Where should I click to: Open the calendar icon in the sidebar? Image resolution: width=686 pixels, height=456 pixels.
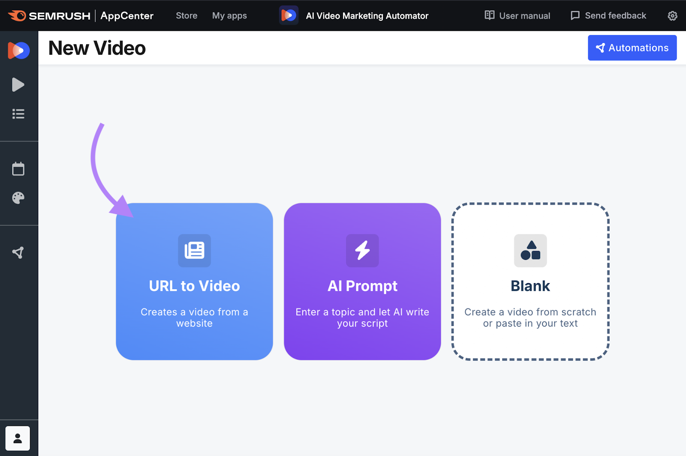(x=18, y=169)
